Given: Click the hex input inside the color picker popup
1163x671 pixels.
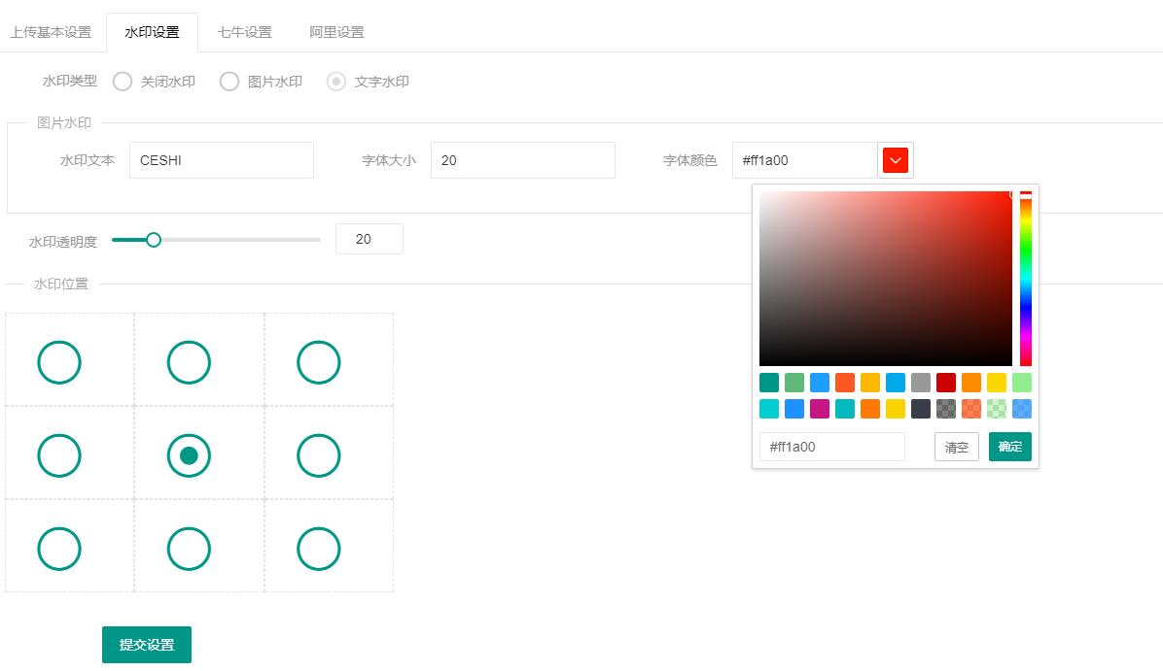Looking at the screenshot, I should pos(832,447).
